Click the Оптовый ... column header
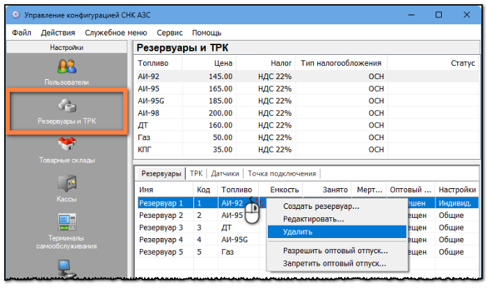 pyautogui.click(x=410, y=189)
